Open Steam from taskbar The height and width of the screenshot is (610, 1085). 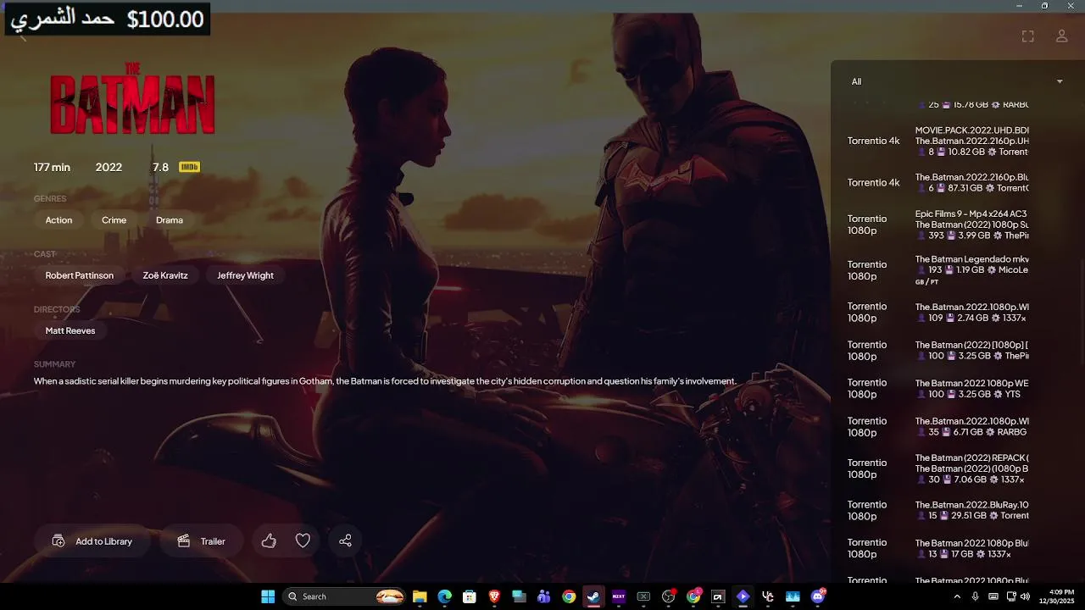[x=593, y=596]
